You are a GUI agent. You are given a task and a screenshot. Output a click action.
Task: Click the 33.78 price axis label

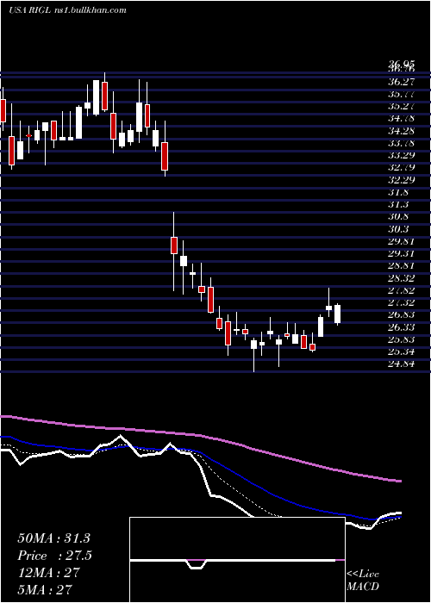pyautogui.click(x=401, y=143)
